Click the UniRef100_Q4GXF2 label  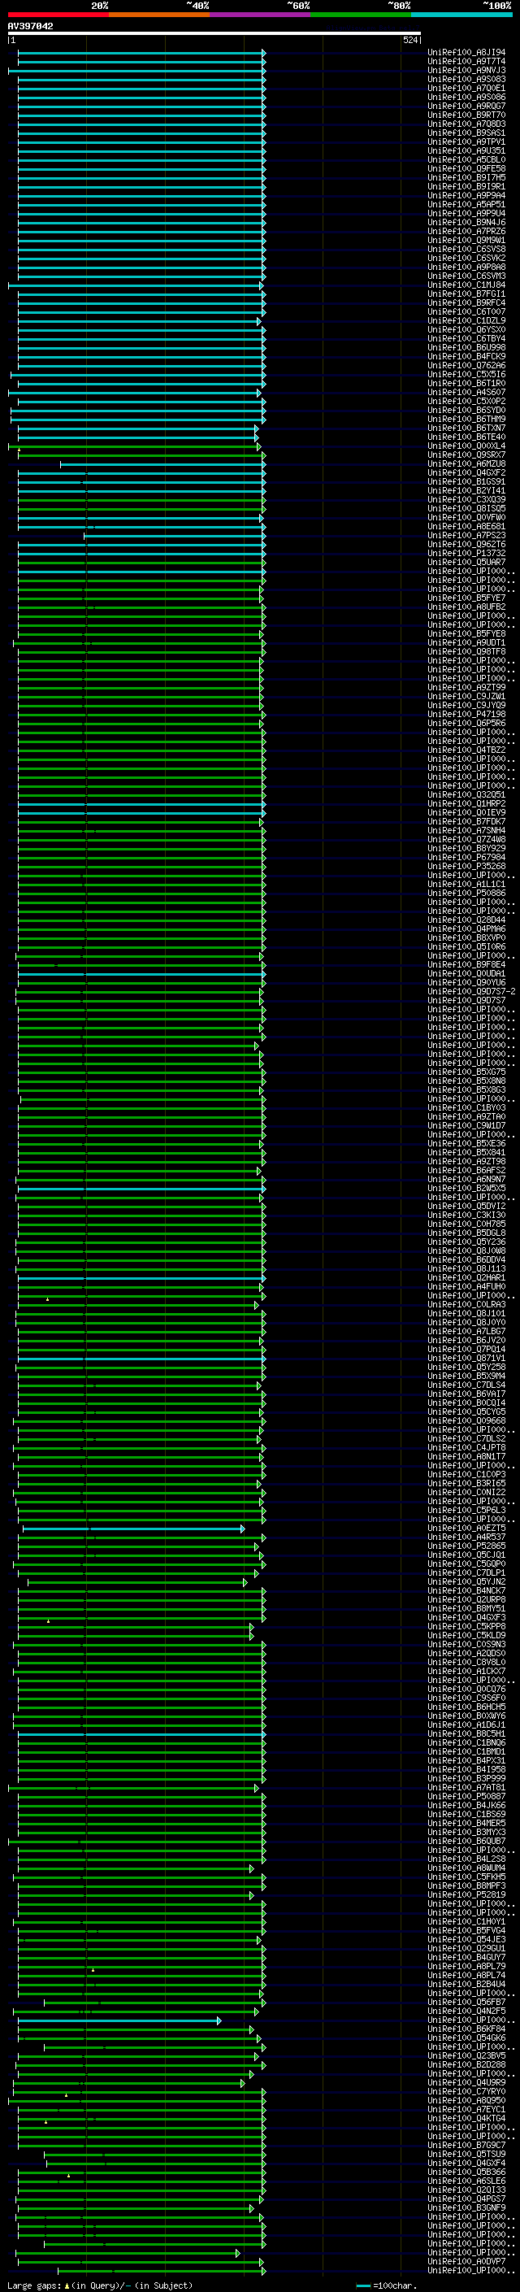[x=466, y=473]
